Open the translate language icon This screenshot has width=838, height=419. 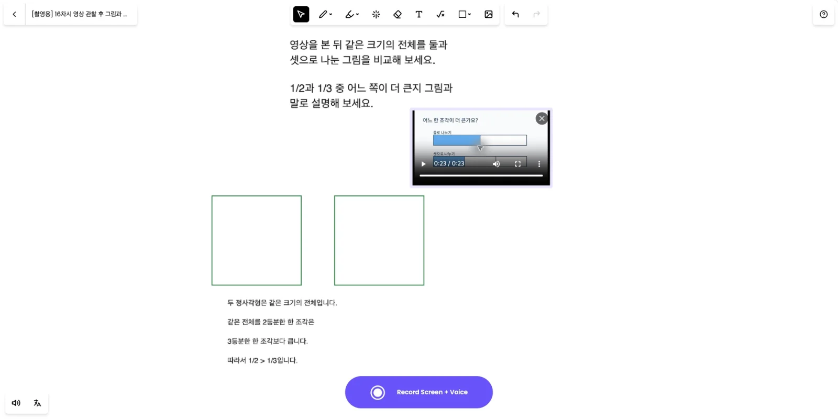(37, 403)
